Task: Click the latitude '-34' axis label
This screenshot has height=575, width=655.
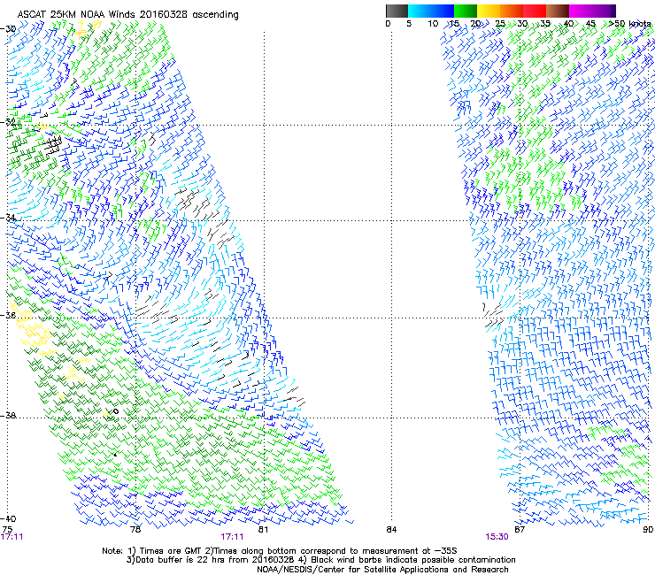Action: click(8, 218)
